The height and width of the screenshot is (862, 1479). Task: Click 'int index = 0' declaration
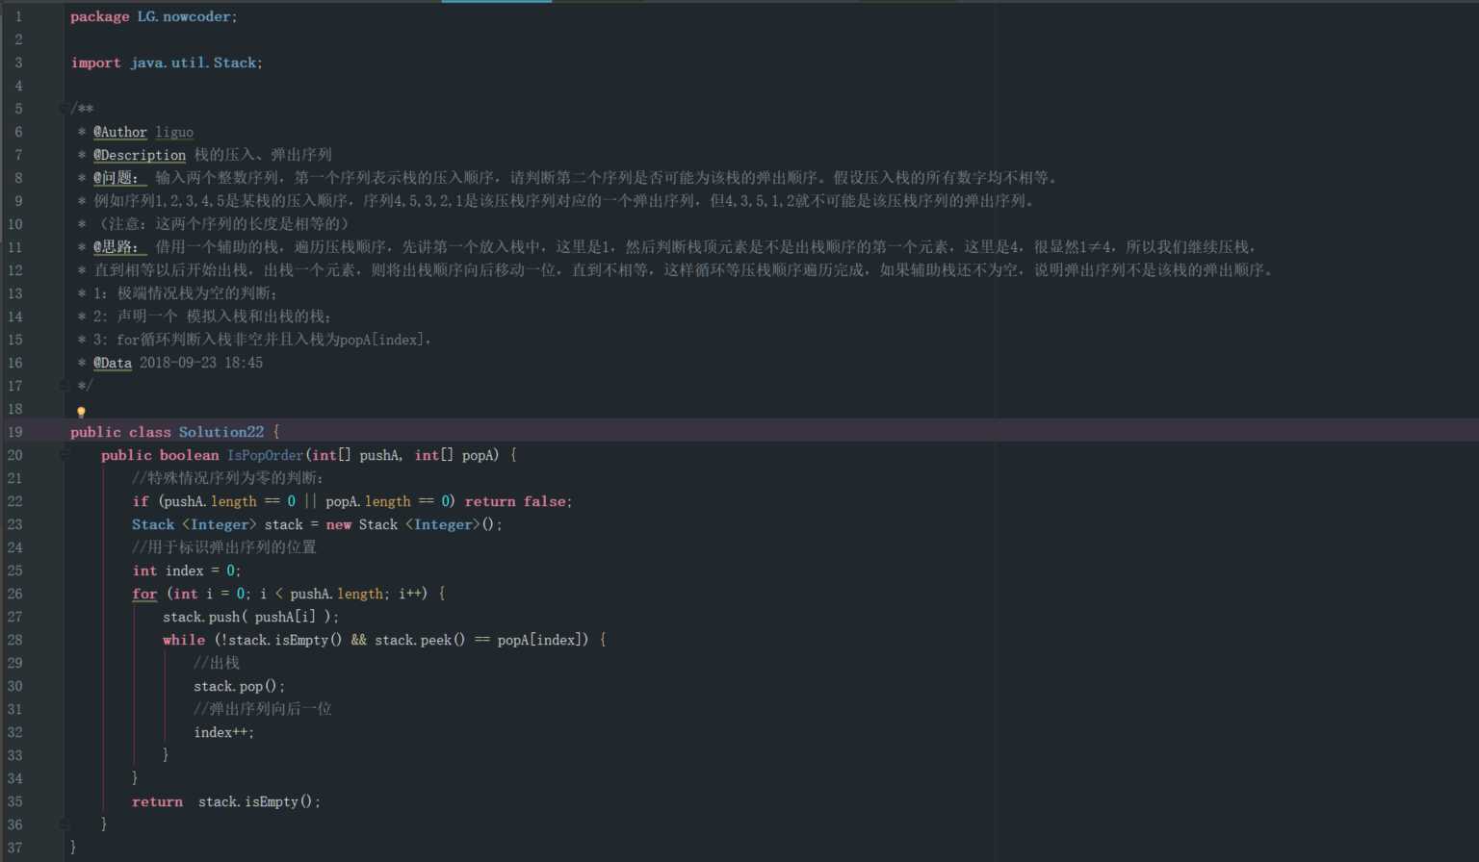[x=186, y=570]
